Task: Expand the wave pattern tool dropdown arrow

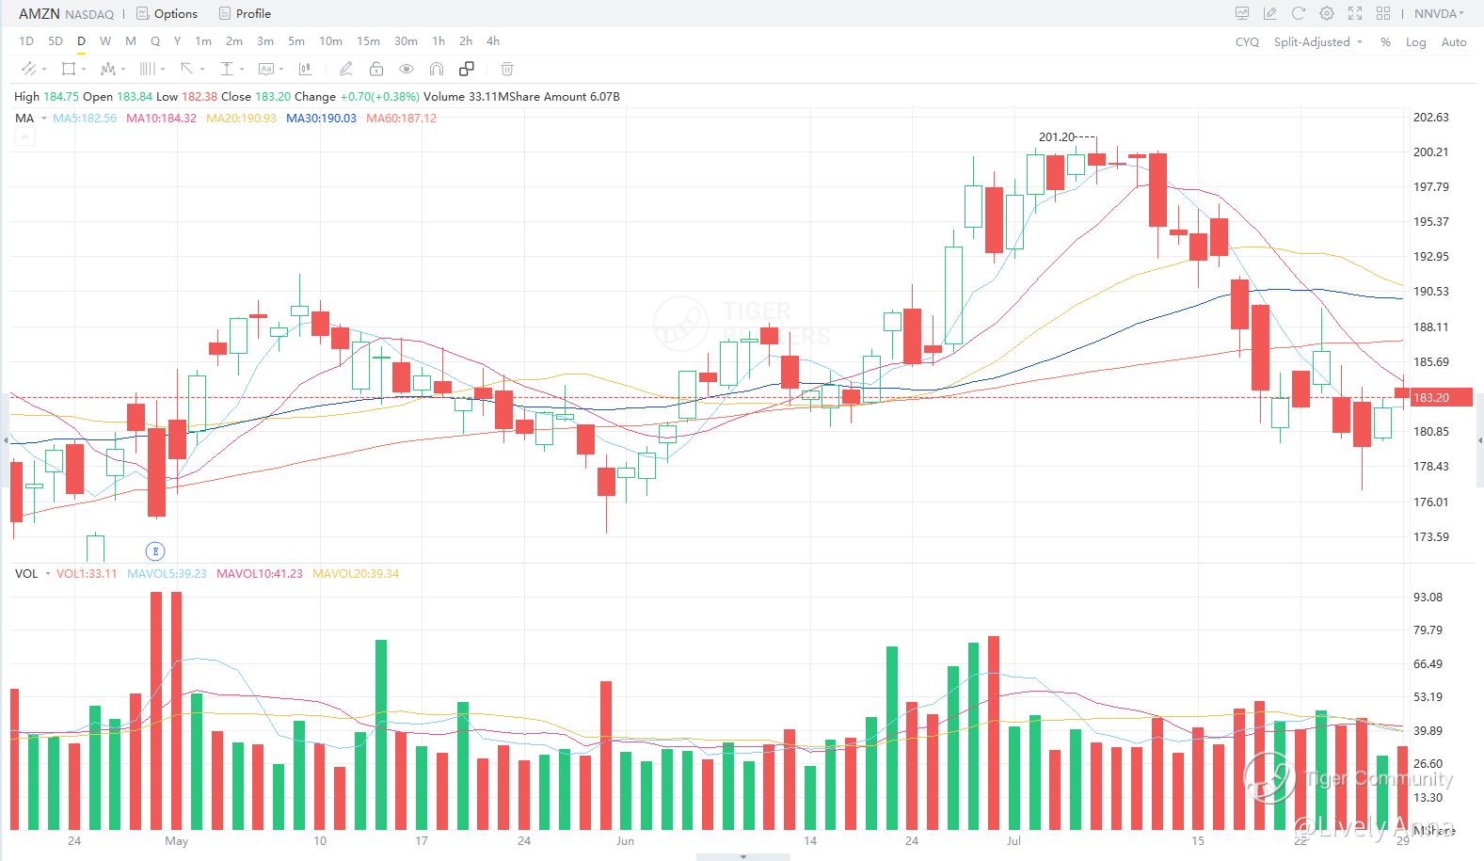Action: [123, 69]
